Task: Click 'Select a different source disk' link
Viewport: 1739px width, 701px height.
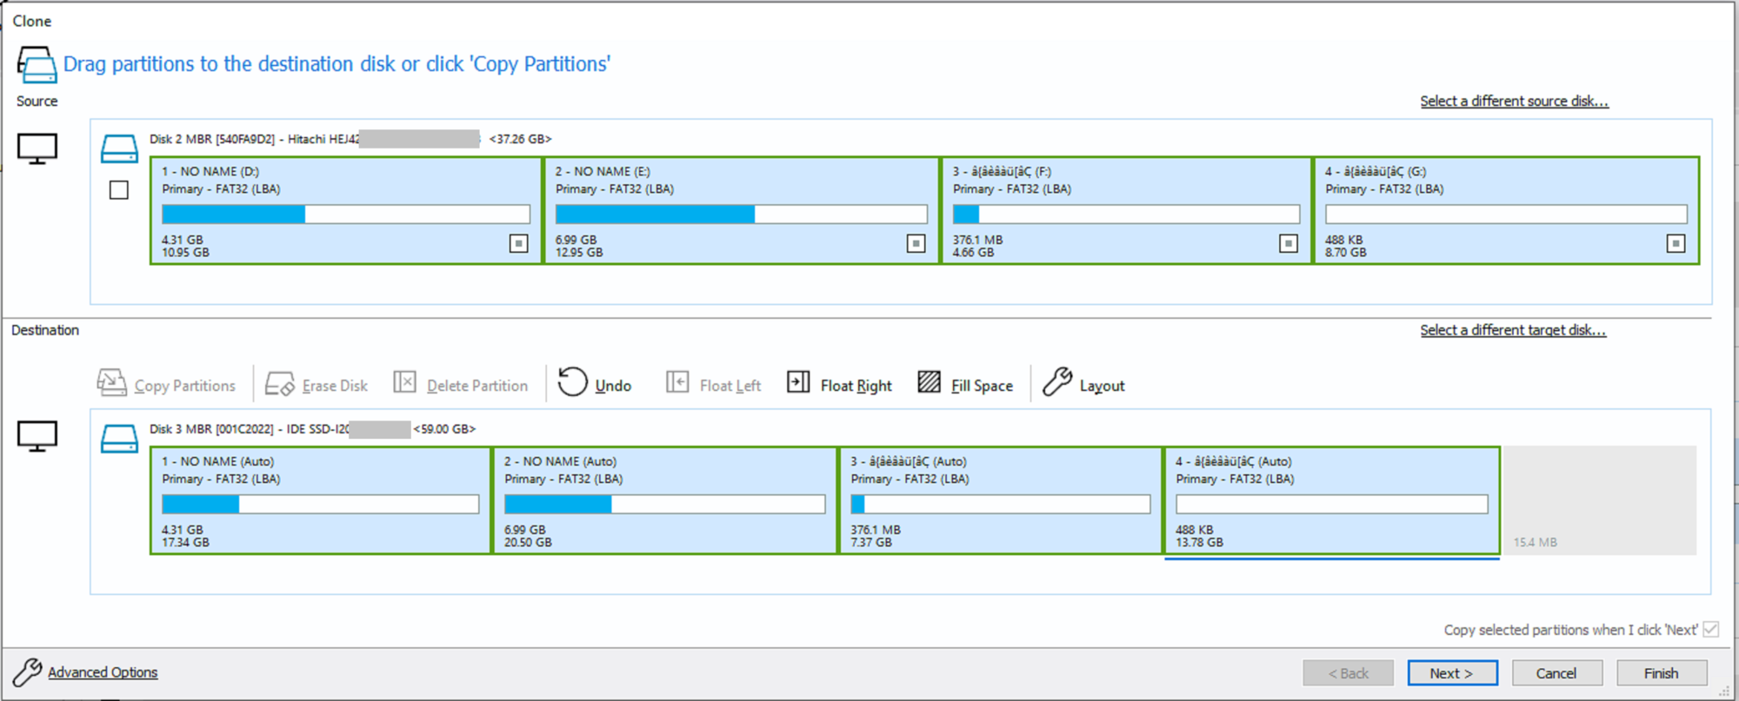Action: [1514, 102]
